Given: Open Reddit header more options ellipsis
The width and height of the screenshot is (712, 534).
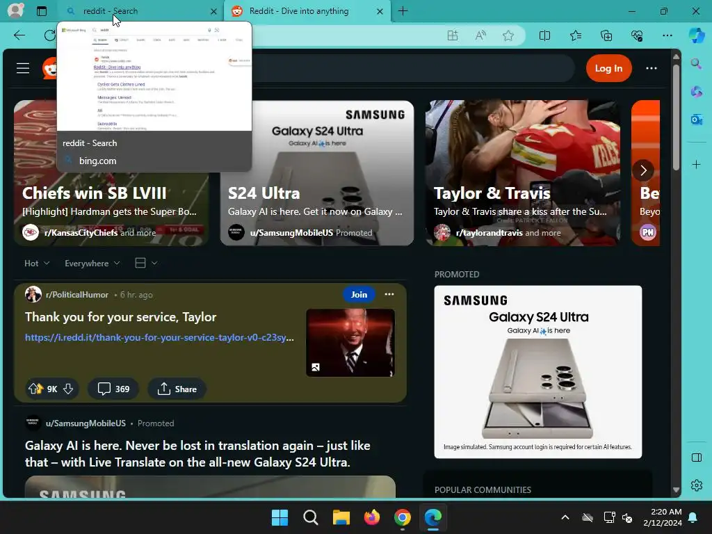Looking at the screenshot, I should tap(651, 68).
